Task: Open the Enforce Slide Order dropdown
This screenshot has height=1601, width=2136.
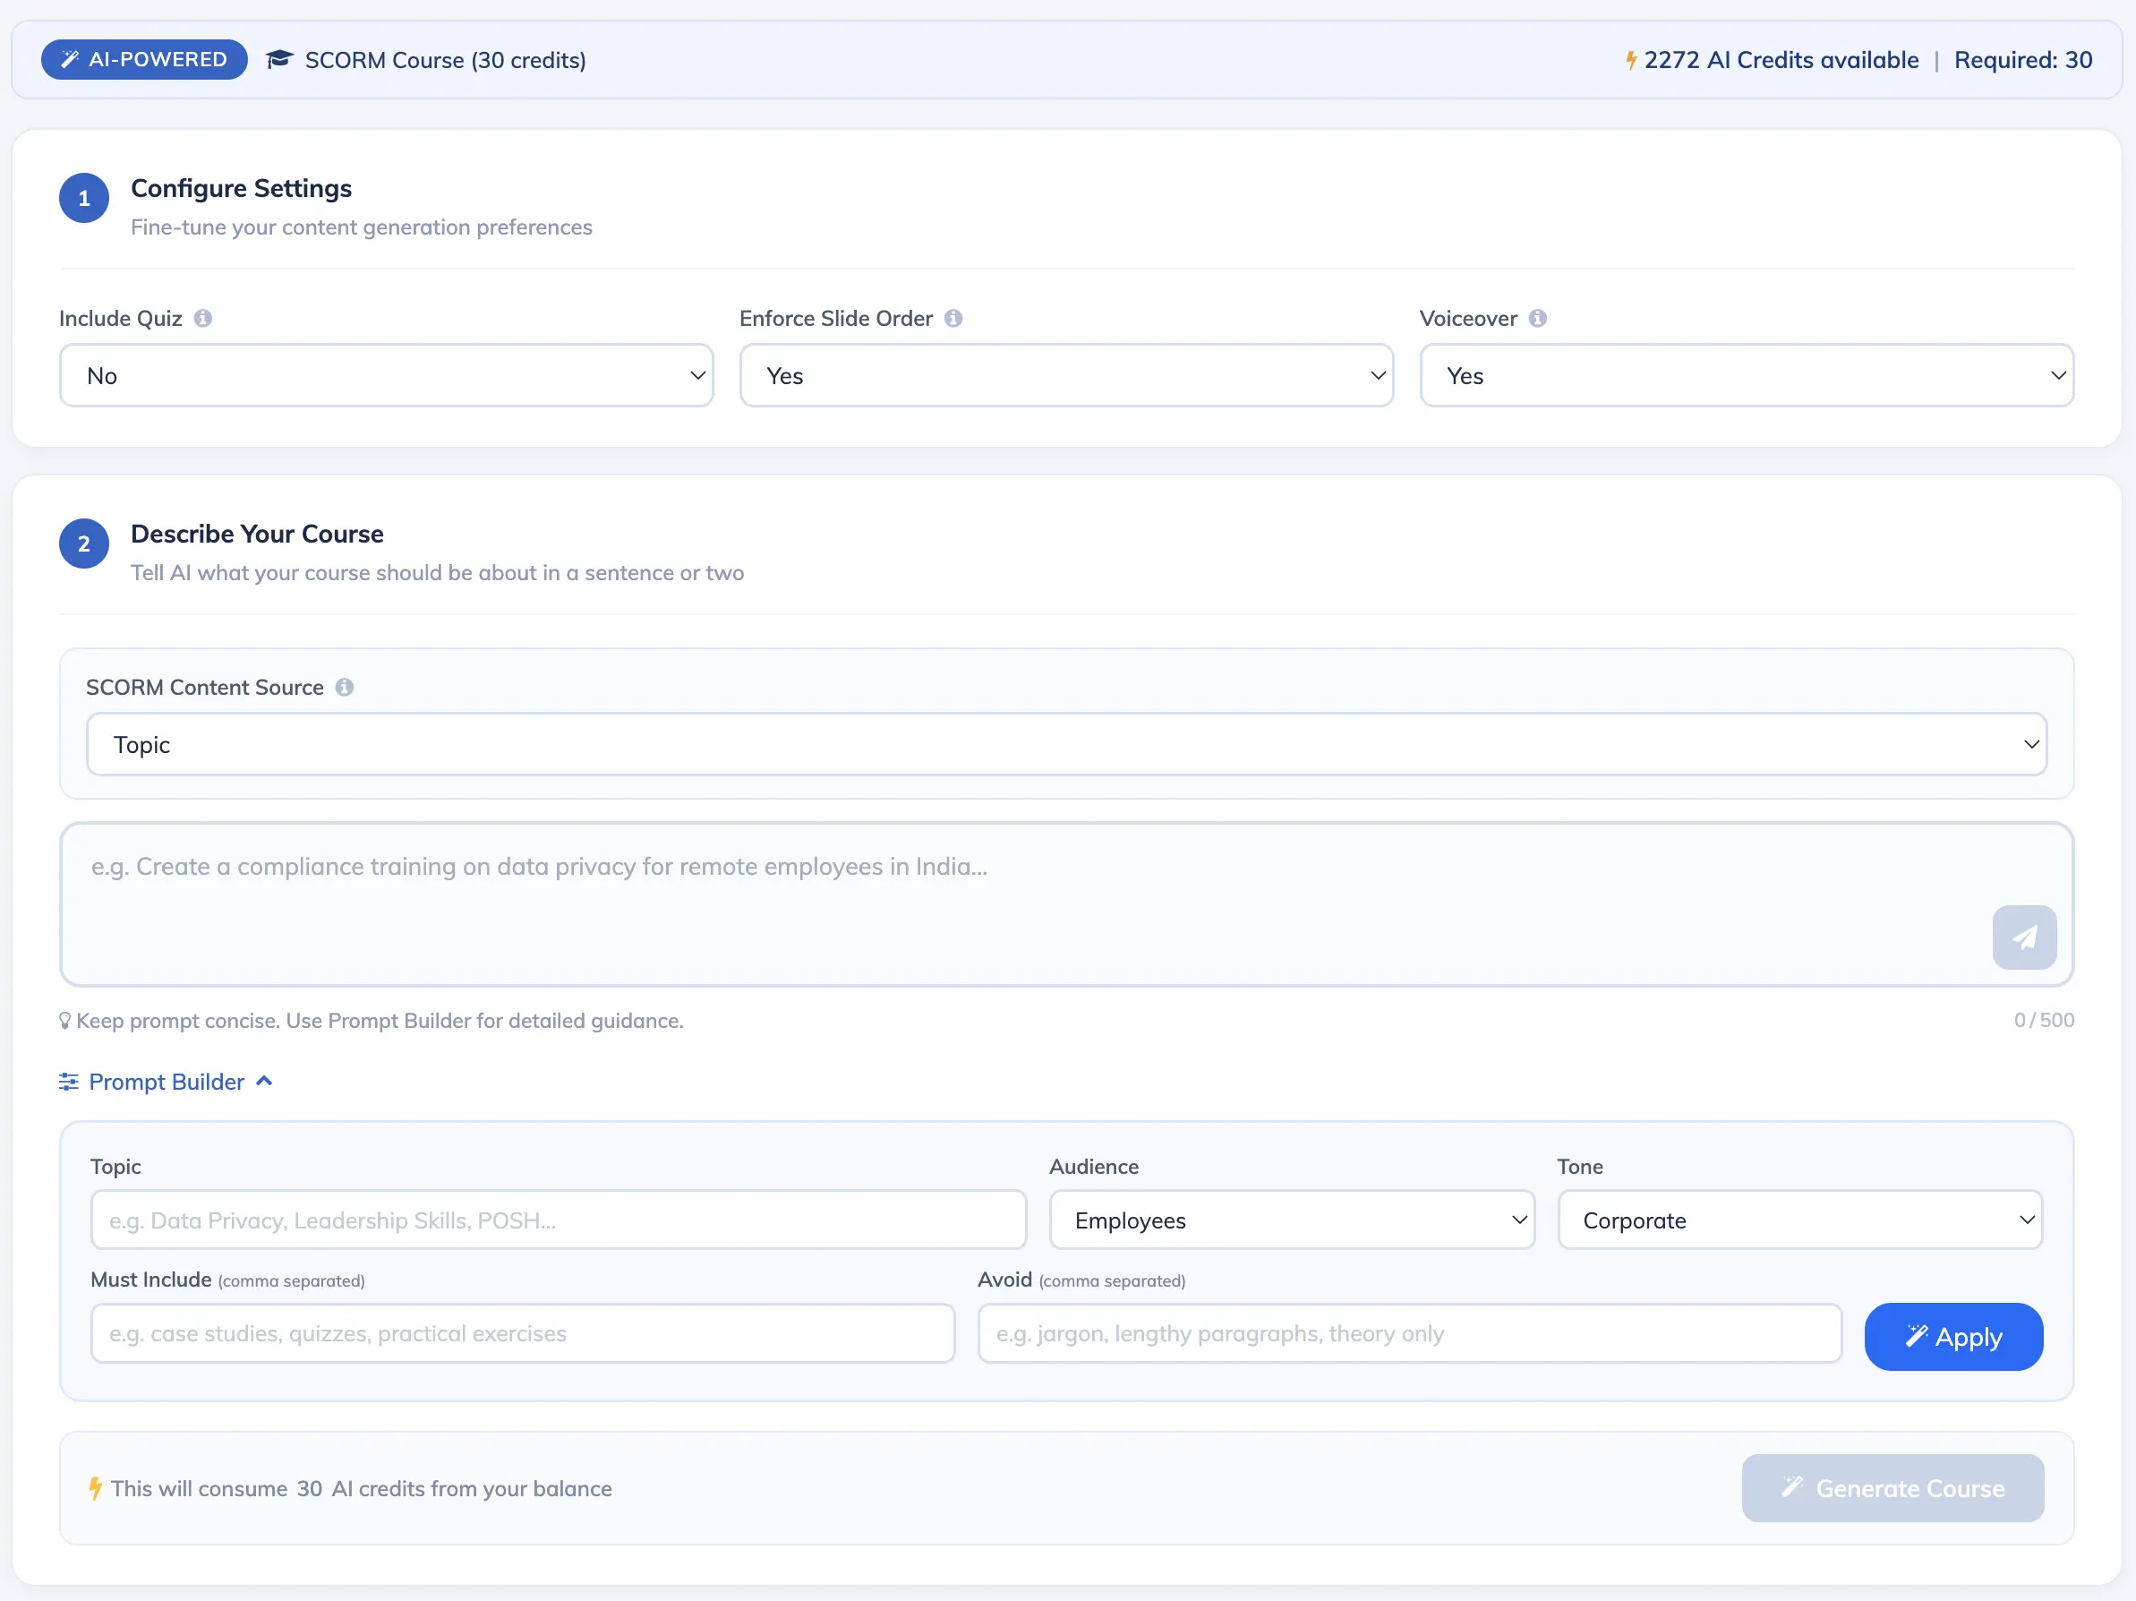Action: (1066, 376)
